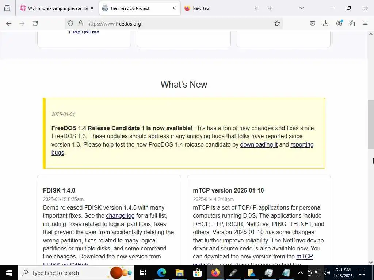Open File Explorer from taskbar

coord(179,273)
